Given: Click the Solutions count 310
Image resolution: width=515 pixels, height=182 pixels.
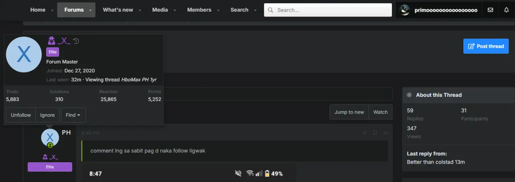Looking at the screenshot, I should pyautogui.click(x=59, y=99).
